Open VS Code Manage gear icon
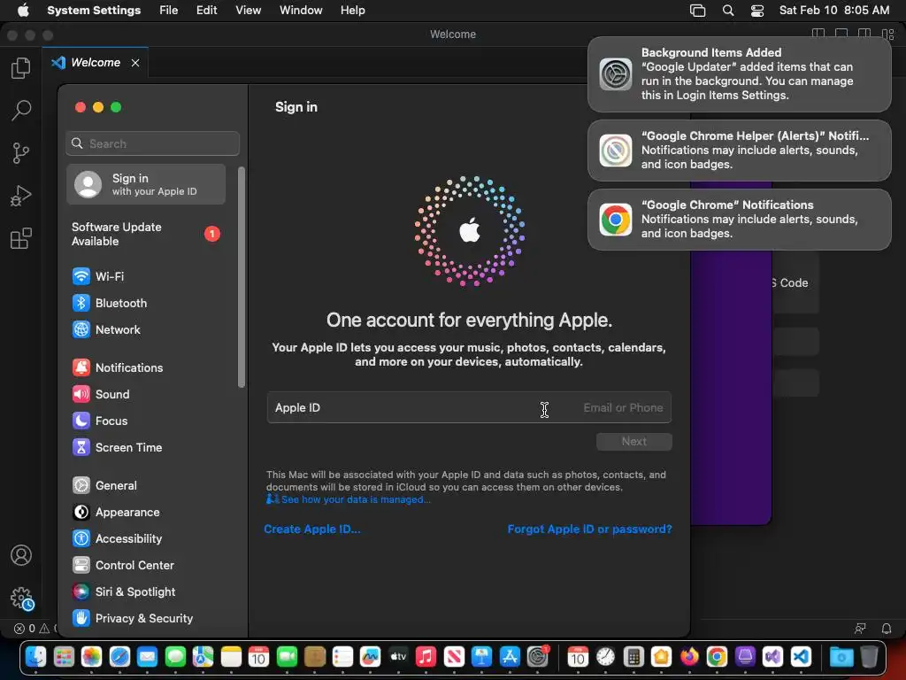Screen dimensions: 906x680 21,598
